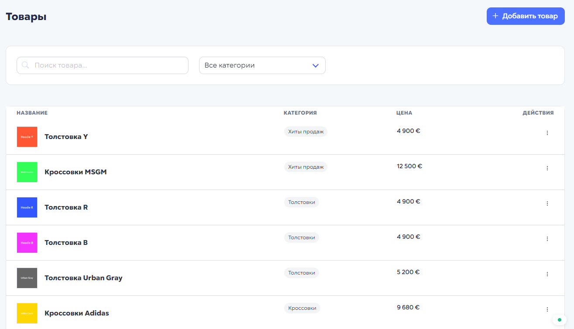Open actions menu for Толстовка Urban Gray
The width and height of the screenshot is (574, 329).
pyautogui.click(x=547, y=274)
